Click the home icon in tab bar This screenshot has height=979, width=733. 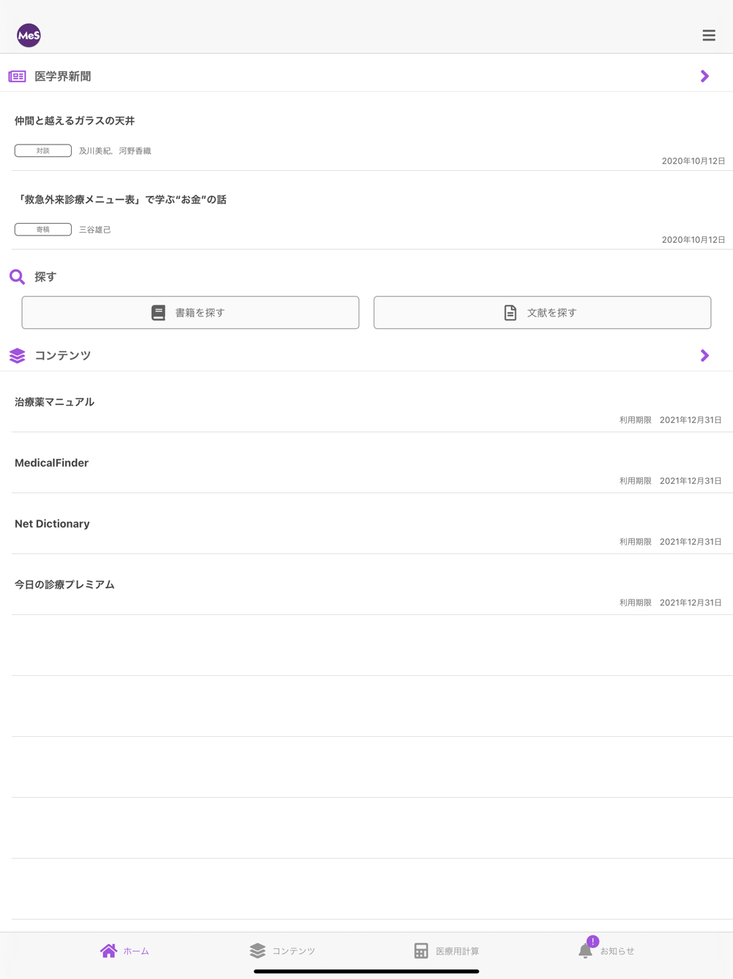(108, 950)
